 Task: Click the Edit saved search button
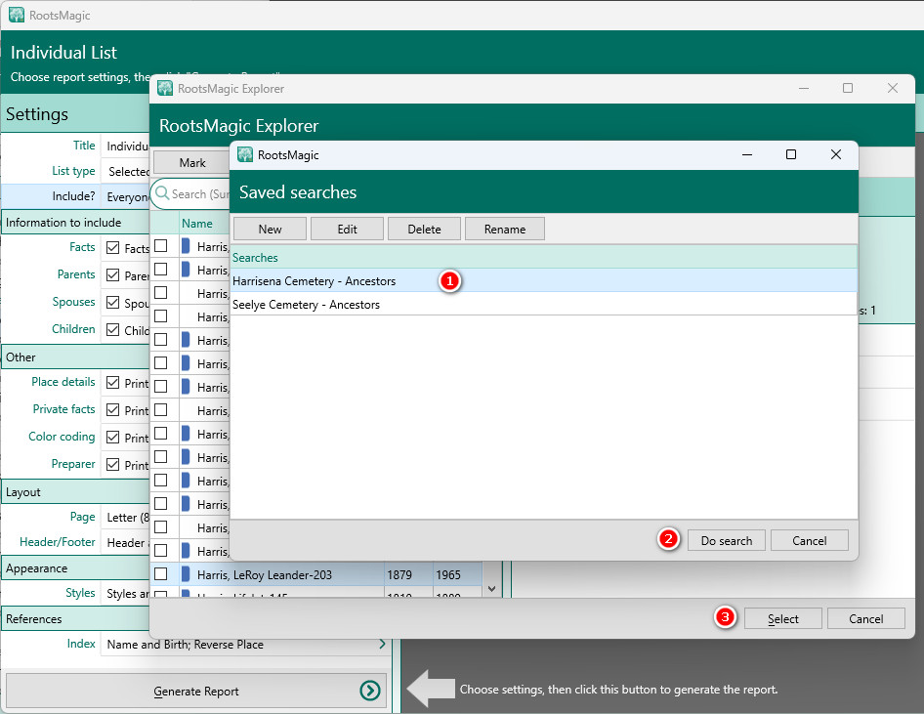pyautogui.click(x=347, y=230)
